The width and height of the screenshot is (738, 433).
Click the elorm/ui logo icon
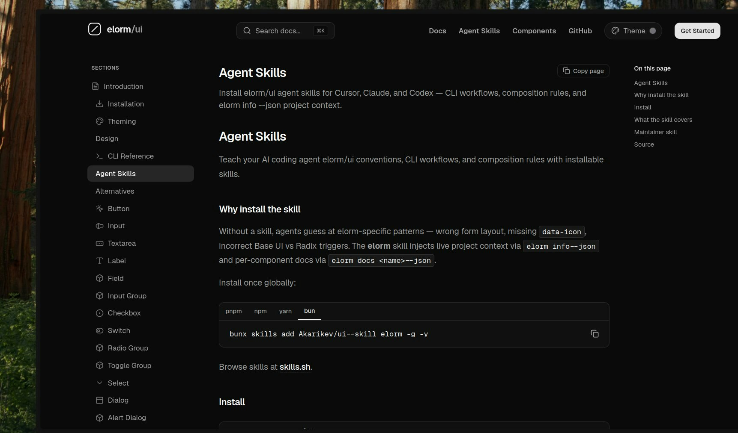click(94, 29)
